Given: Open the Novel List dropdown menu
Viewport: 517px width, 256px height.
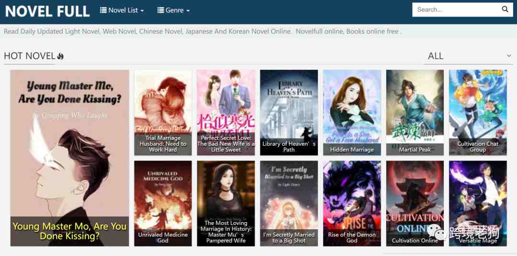Looking at the screenshot, I should click(x=122, y=10).
